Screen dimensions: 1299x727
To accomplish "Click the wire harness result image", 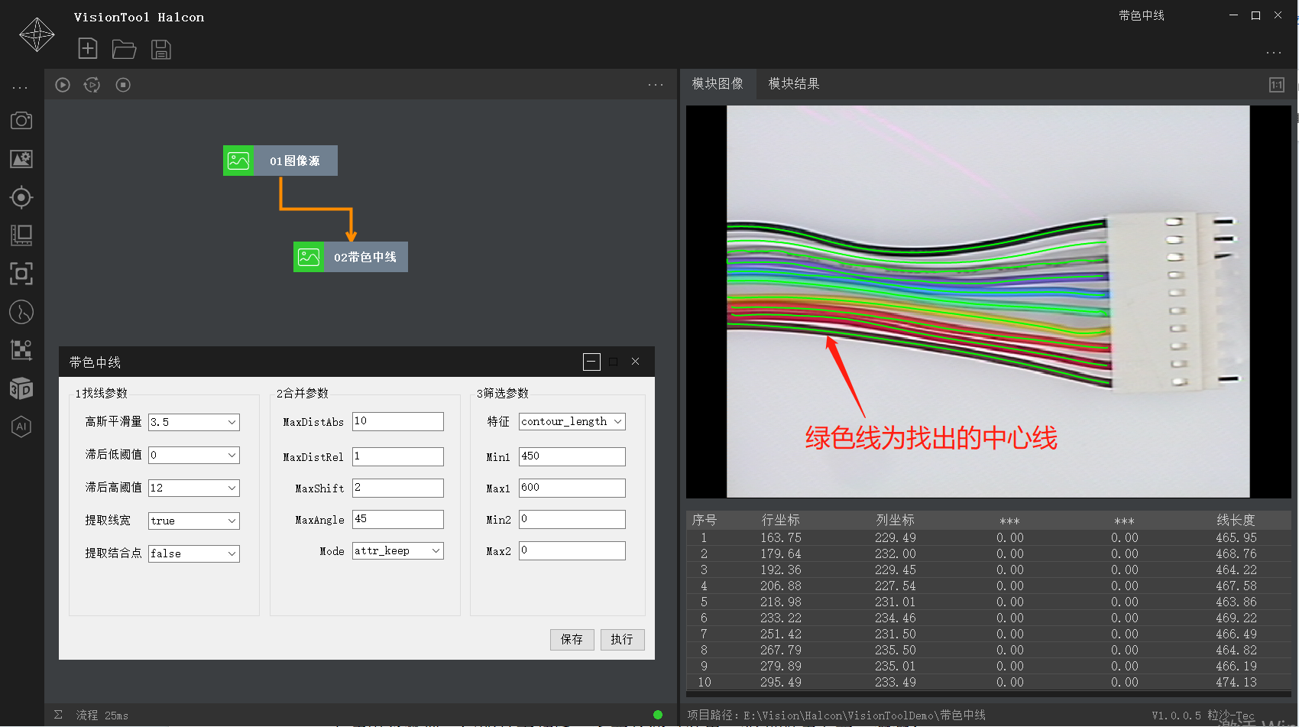I will coord(988,301).
